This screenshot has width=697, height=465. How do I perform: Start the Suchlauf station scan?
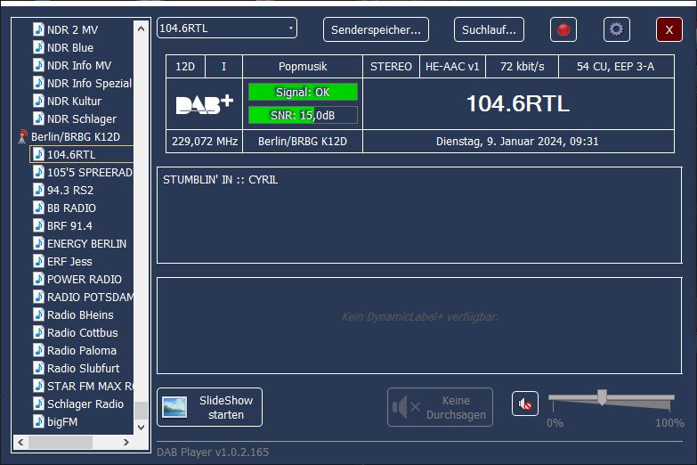pos(489,29)
